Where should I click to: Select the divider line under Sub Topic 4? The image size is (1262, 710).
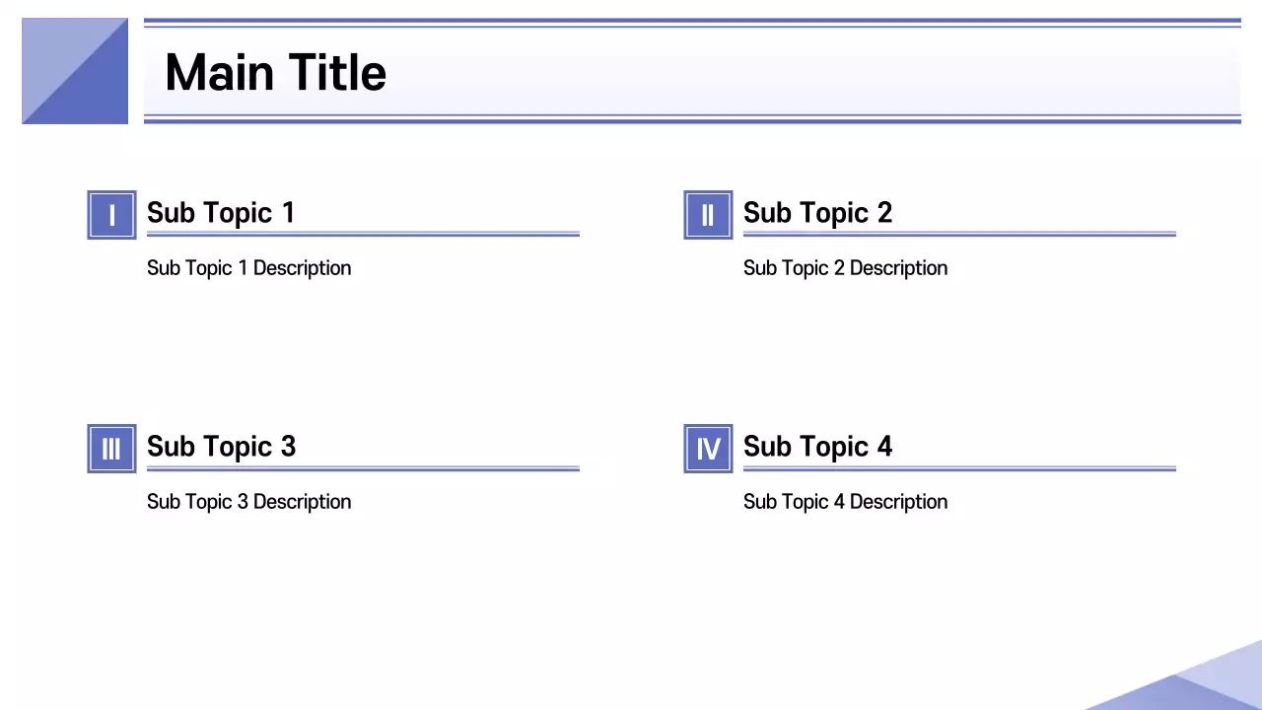(x=959, y=468)
